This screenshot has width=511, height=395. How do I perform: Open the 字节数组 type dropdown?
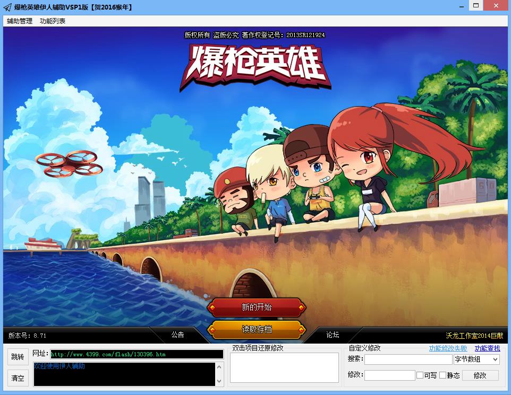[x=476, y=359]
